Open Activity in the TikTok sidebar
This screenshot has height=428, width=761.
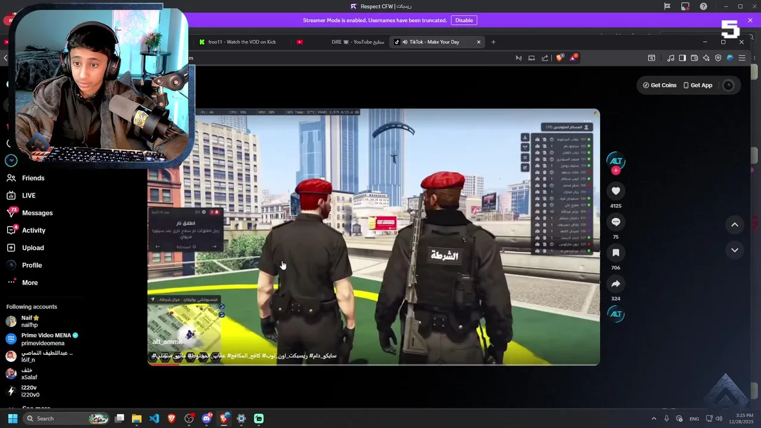pos(26,230)
